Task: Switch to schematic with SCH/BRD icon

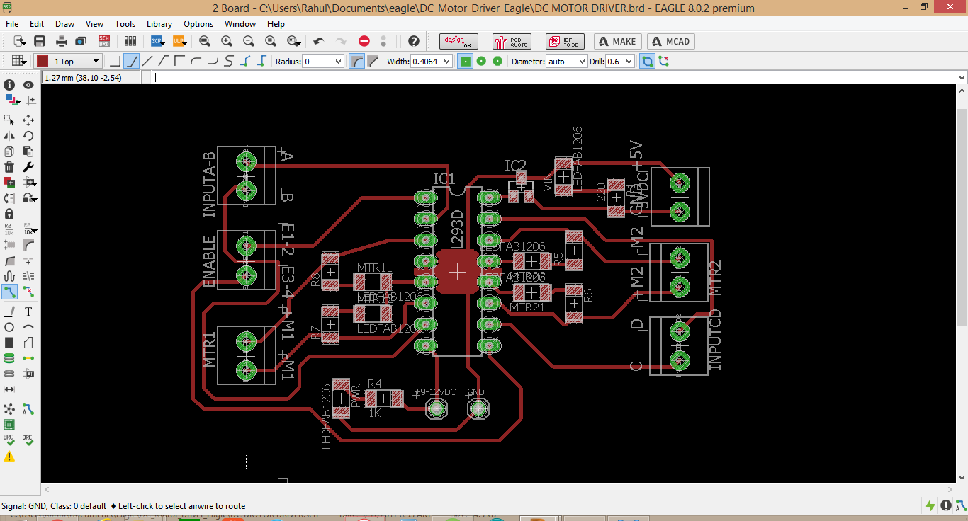Action: (x=105, y=41)
